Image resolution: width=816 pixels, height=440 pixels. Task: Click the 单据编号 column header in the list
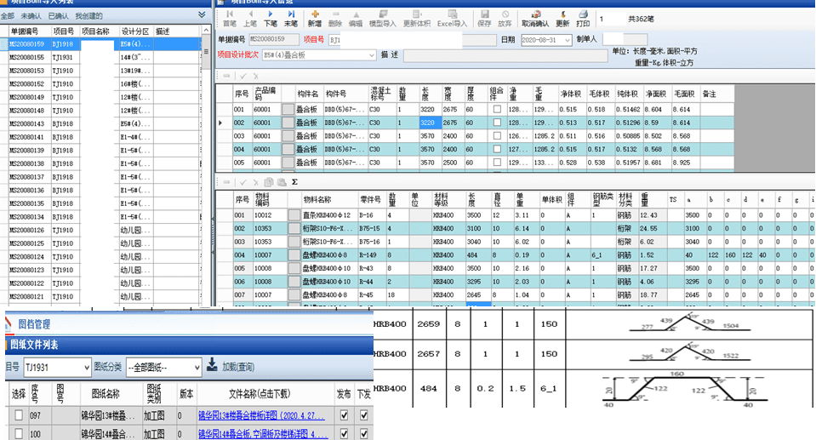point(25,31)
